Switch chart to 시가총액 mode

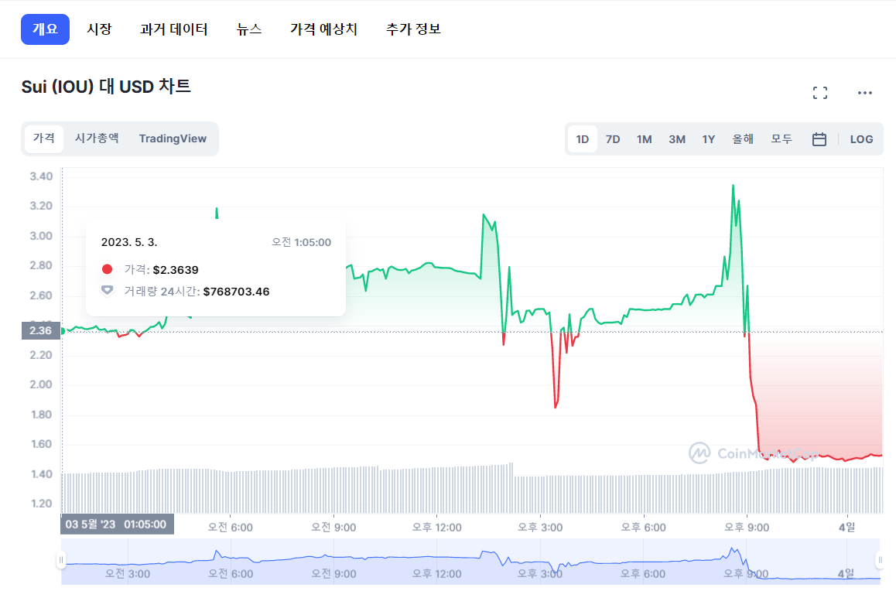96,138
